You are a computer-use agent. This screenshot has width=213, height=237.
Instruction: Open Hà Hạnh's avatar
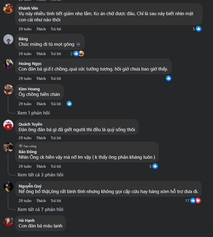[8, 221]
